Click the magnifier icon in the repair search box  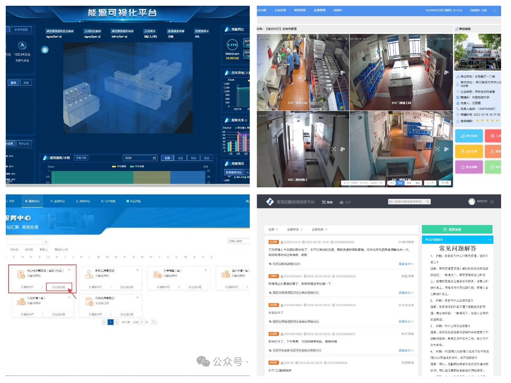pyautogui.click(x=428, y=202)
